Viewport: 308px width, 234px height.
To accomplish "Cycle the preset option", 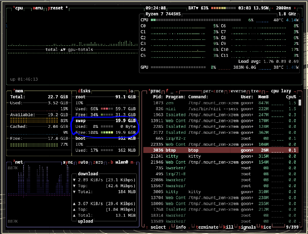I will tap(56, 8).
